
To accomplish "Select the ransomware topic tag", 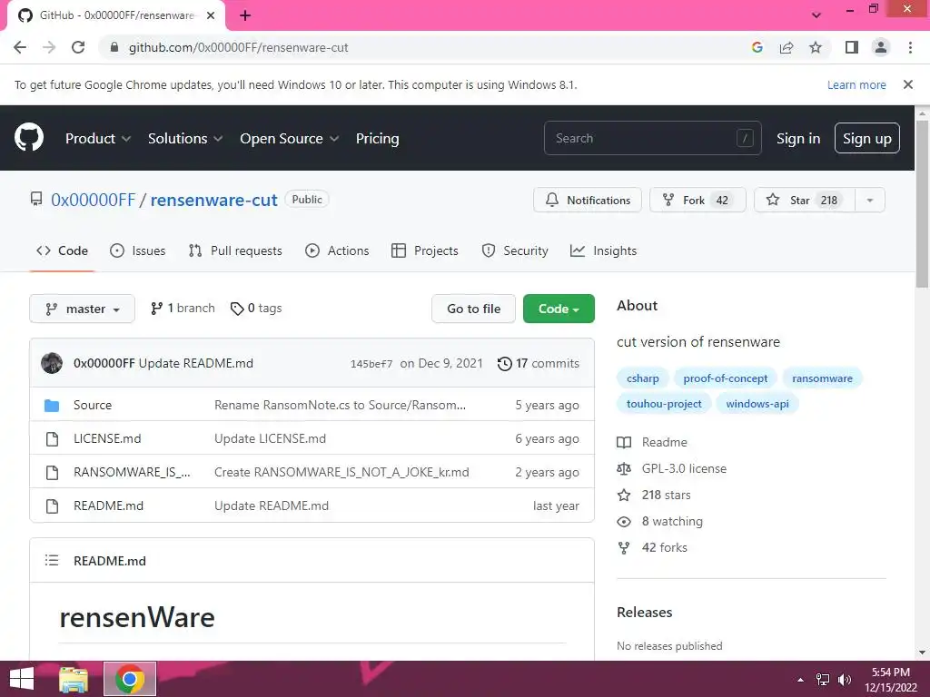I will tap(822, 378).
